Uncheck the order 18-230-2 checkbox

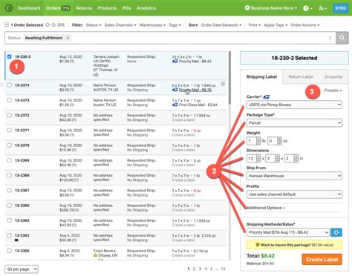[9, 56]
